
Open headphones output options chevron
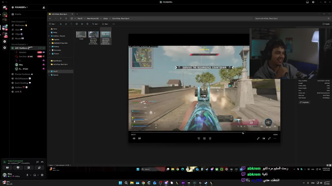coord(38,175)
